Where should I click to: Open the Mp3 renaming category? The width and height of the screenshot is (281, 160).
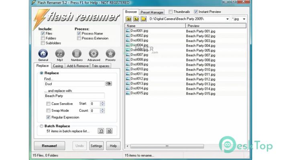pyautogui.click(x=60, y=55)
